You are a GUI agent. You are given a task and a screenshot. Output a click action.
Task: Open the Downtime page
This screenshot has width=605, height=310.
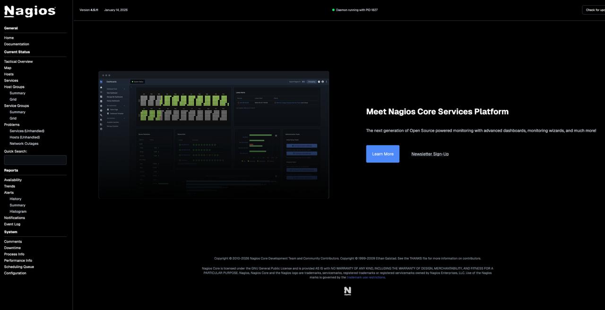pos(12,248)
